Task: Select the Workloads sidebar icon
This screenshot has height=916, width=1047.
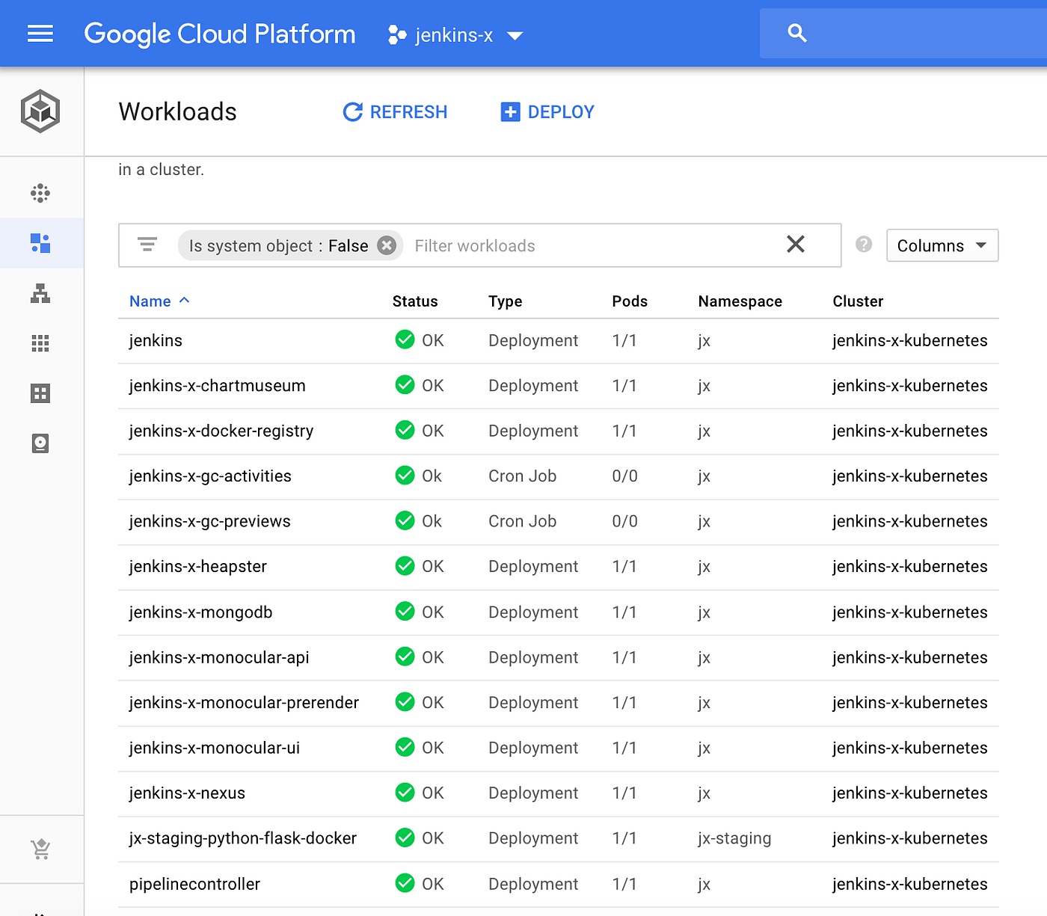Action: click(x=40, y=243)
